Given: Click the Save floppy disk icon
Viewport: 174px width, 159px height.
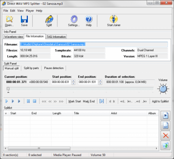Looking at the screenshot, I should [24, 19].
